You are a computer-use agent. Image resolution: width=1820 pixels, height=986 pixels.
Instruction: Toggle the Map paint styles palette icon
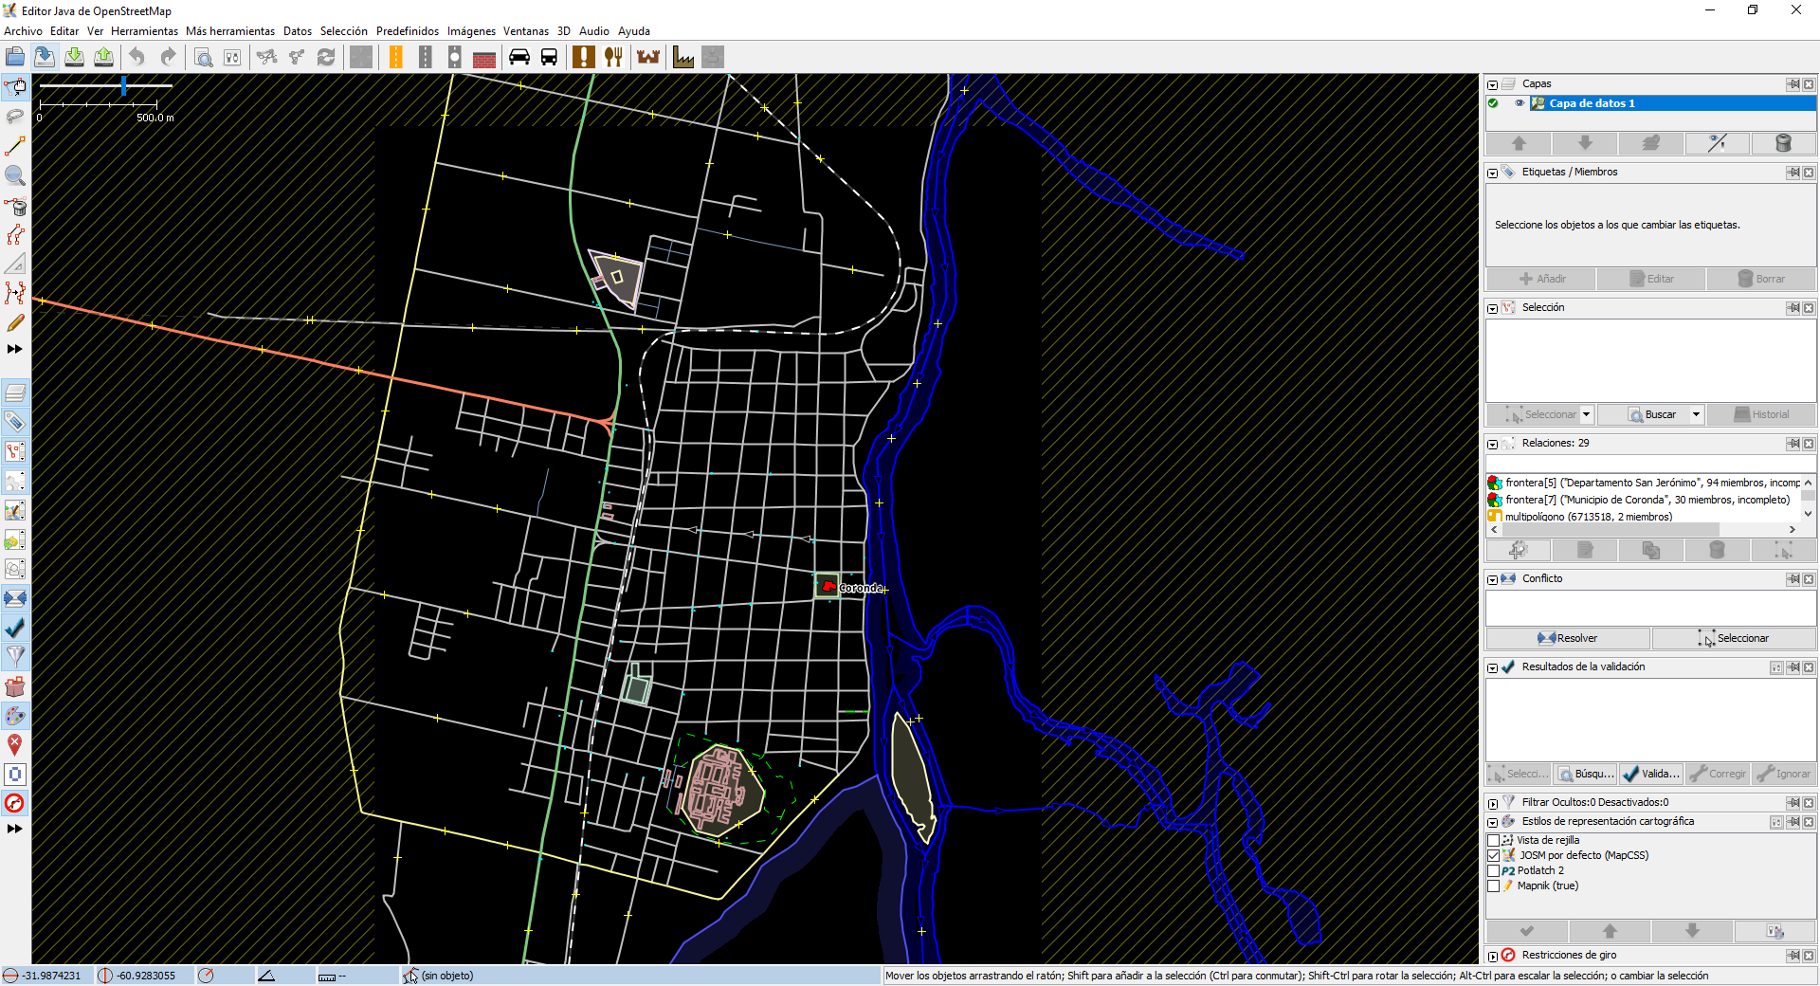15,716
